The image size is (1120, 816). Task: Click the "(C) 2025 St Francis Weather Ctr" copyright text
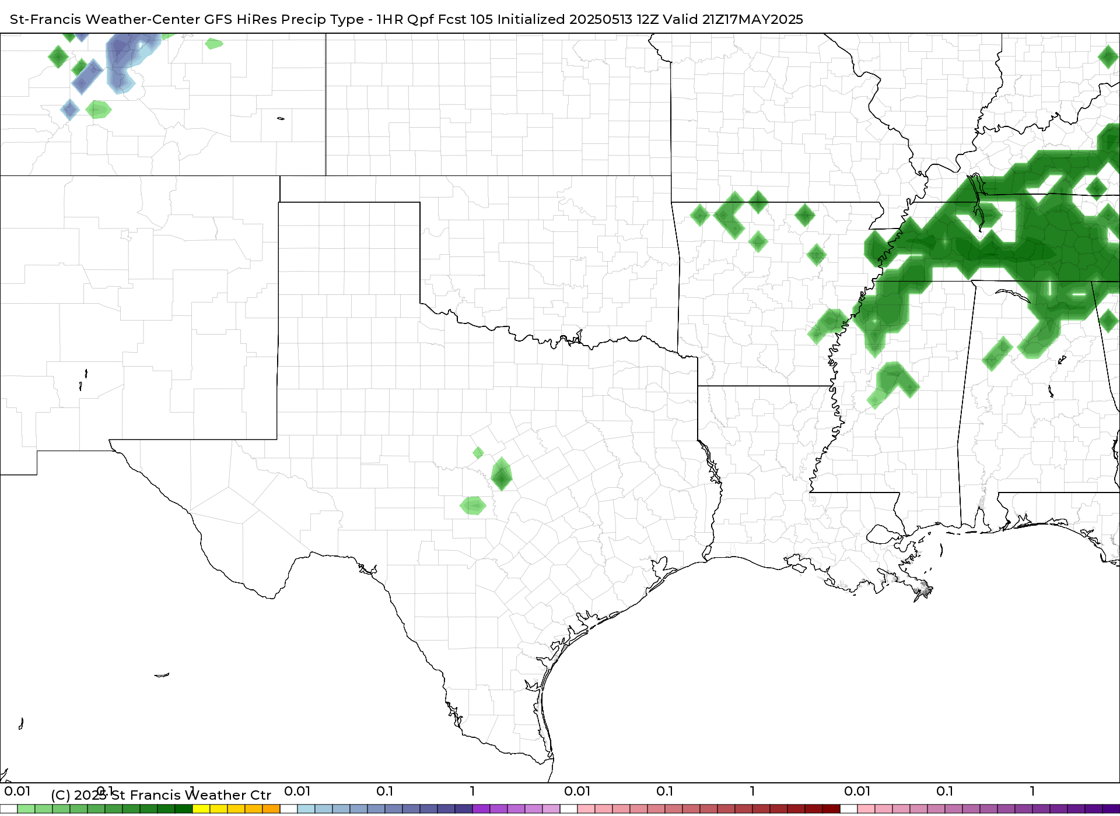[x=161, y=795]
